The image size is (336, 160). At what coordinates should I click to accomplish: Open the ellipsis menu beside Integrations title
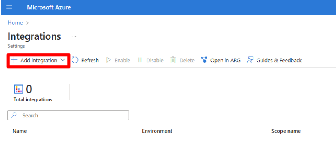[x=74, y=36]
